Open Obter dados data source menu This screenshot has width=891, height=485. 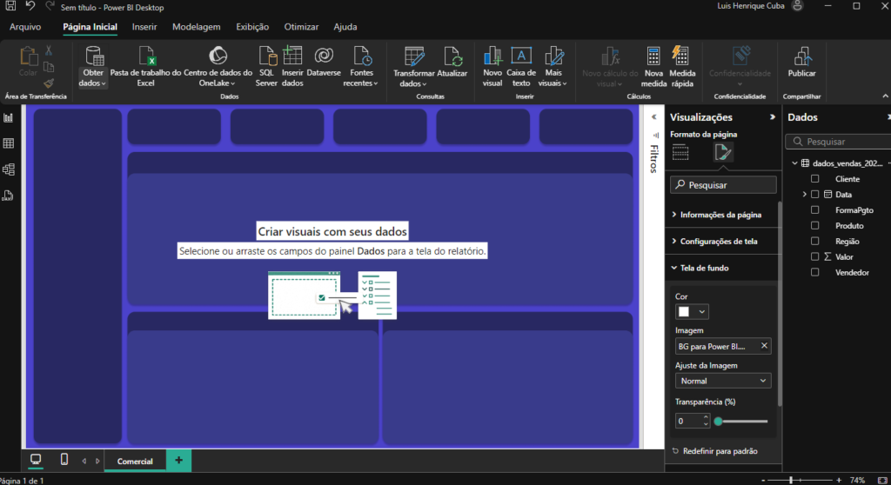(x=92, y=67)
